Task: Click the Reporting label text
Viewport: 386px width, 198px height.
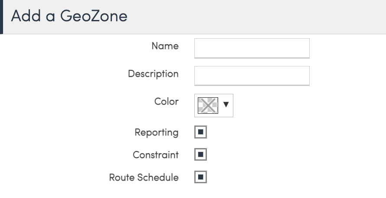Action: [156, 132]
